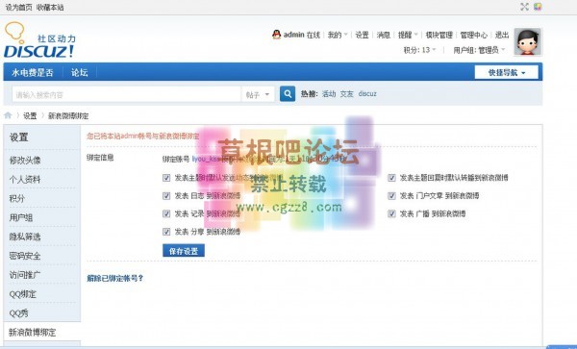Open the 设置 link in top menu
This screenshot has height=349, width=577.
coord(363,35)
